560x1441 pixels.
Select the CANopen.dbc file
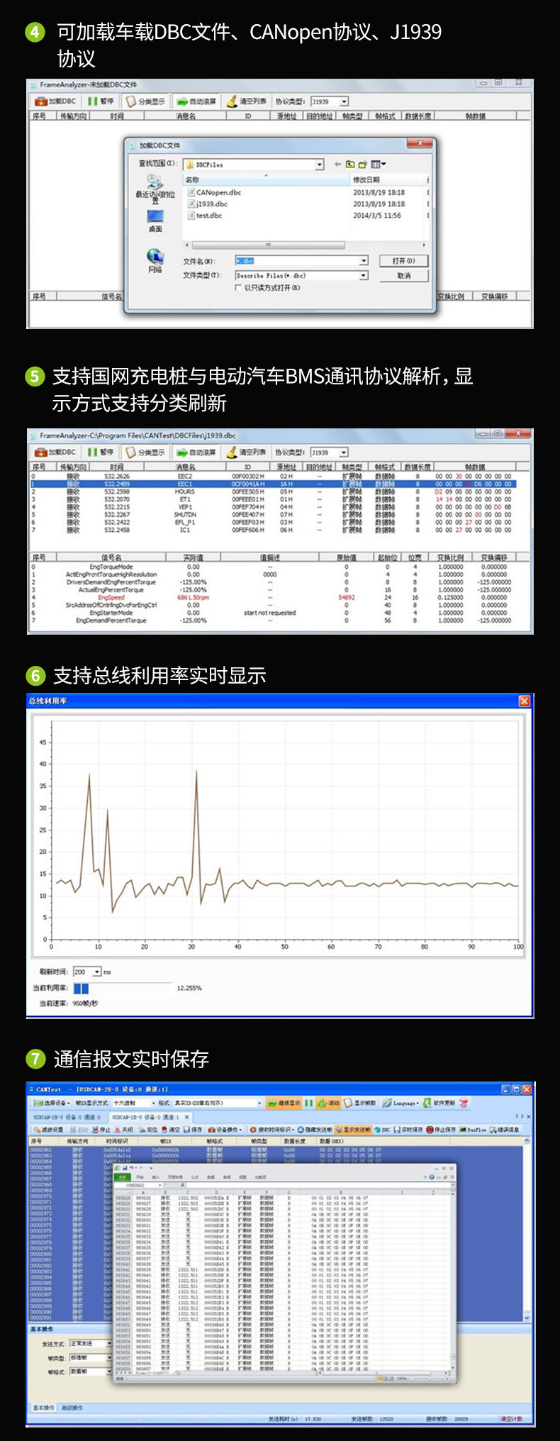click(214, 192)
